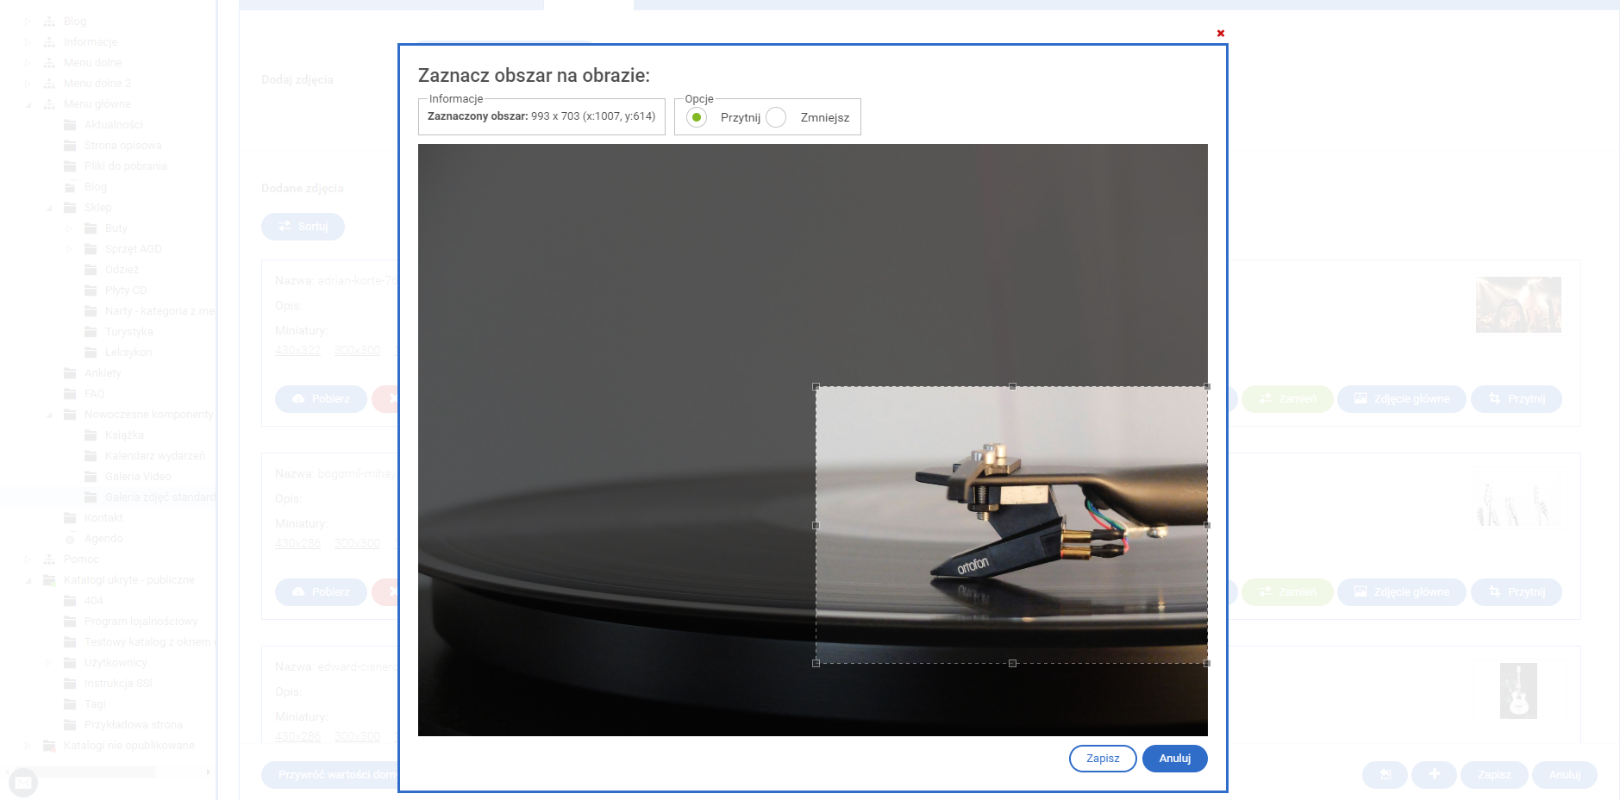Click the bottom-center crop selection handle
This screenshot has width=1620, height=800.
(x=1012, y=664)
